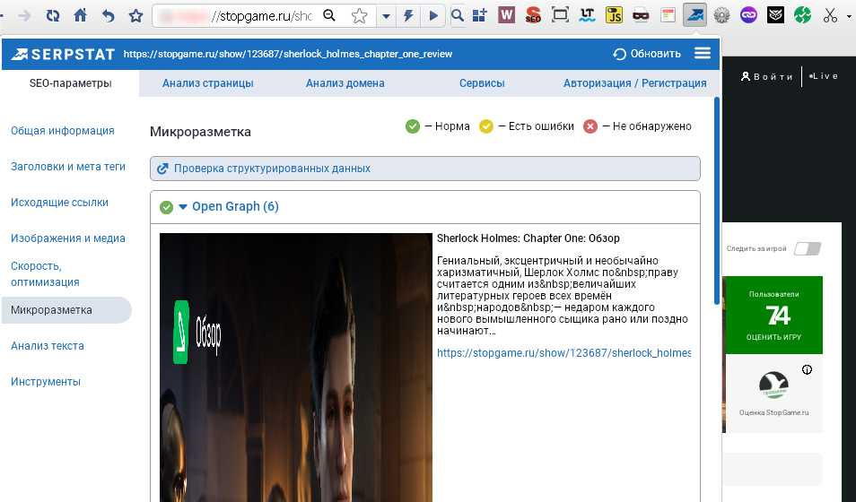Open the gray gear extension icon
Viewport: 856px width, 502px height.
click(721, 15)
